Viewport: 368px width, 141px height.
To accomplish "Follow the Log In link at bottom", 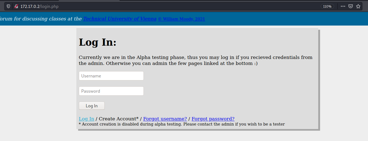I will coord(86,119).
